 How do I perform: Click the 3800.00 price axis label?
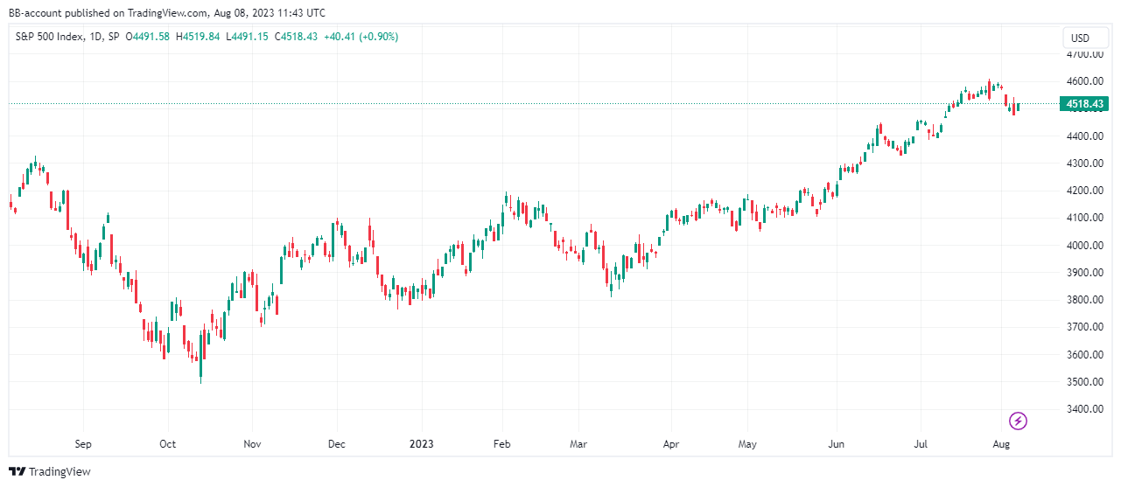1083,300
